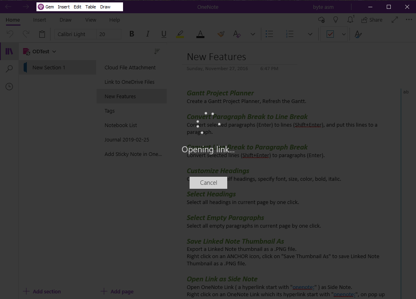Select the New Section 1 section
Viewport: 416px width, 299px height.
coord(58,67)
